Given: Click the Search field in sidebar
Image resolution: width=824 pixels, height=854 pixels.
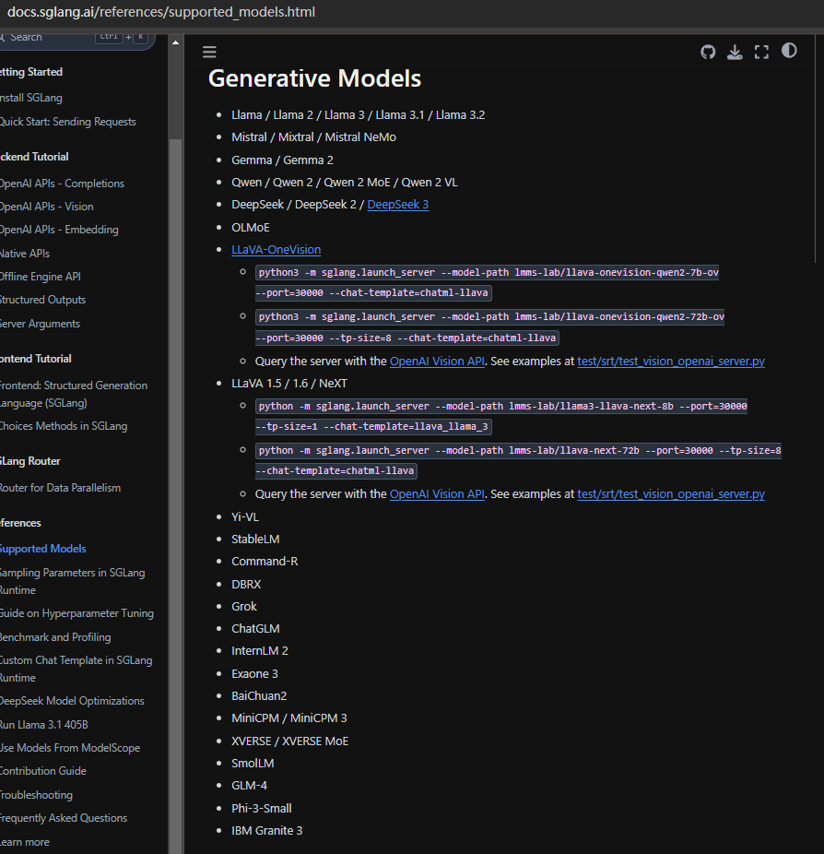Looking at the screenshot, I should click(x=55, y=37).
